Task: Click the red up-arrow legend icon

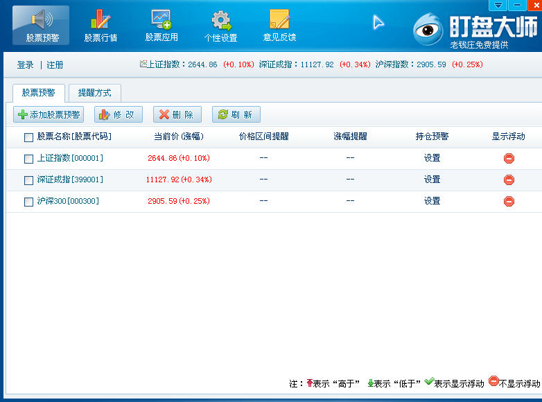Action: tap(309, 383)
